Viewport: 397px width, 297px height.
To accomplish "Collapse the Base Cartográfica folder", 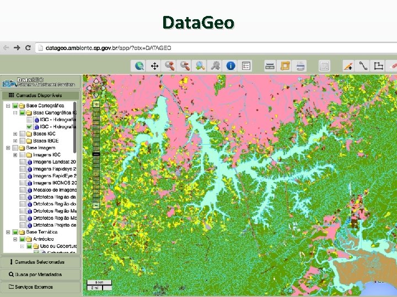I will [x=8, y=106].
